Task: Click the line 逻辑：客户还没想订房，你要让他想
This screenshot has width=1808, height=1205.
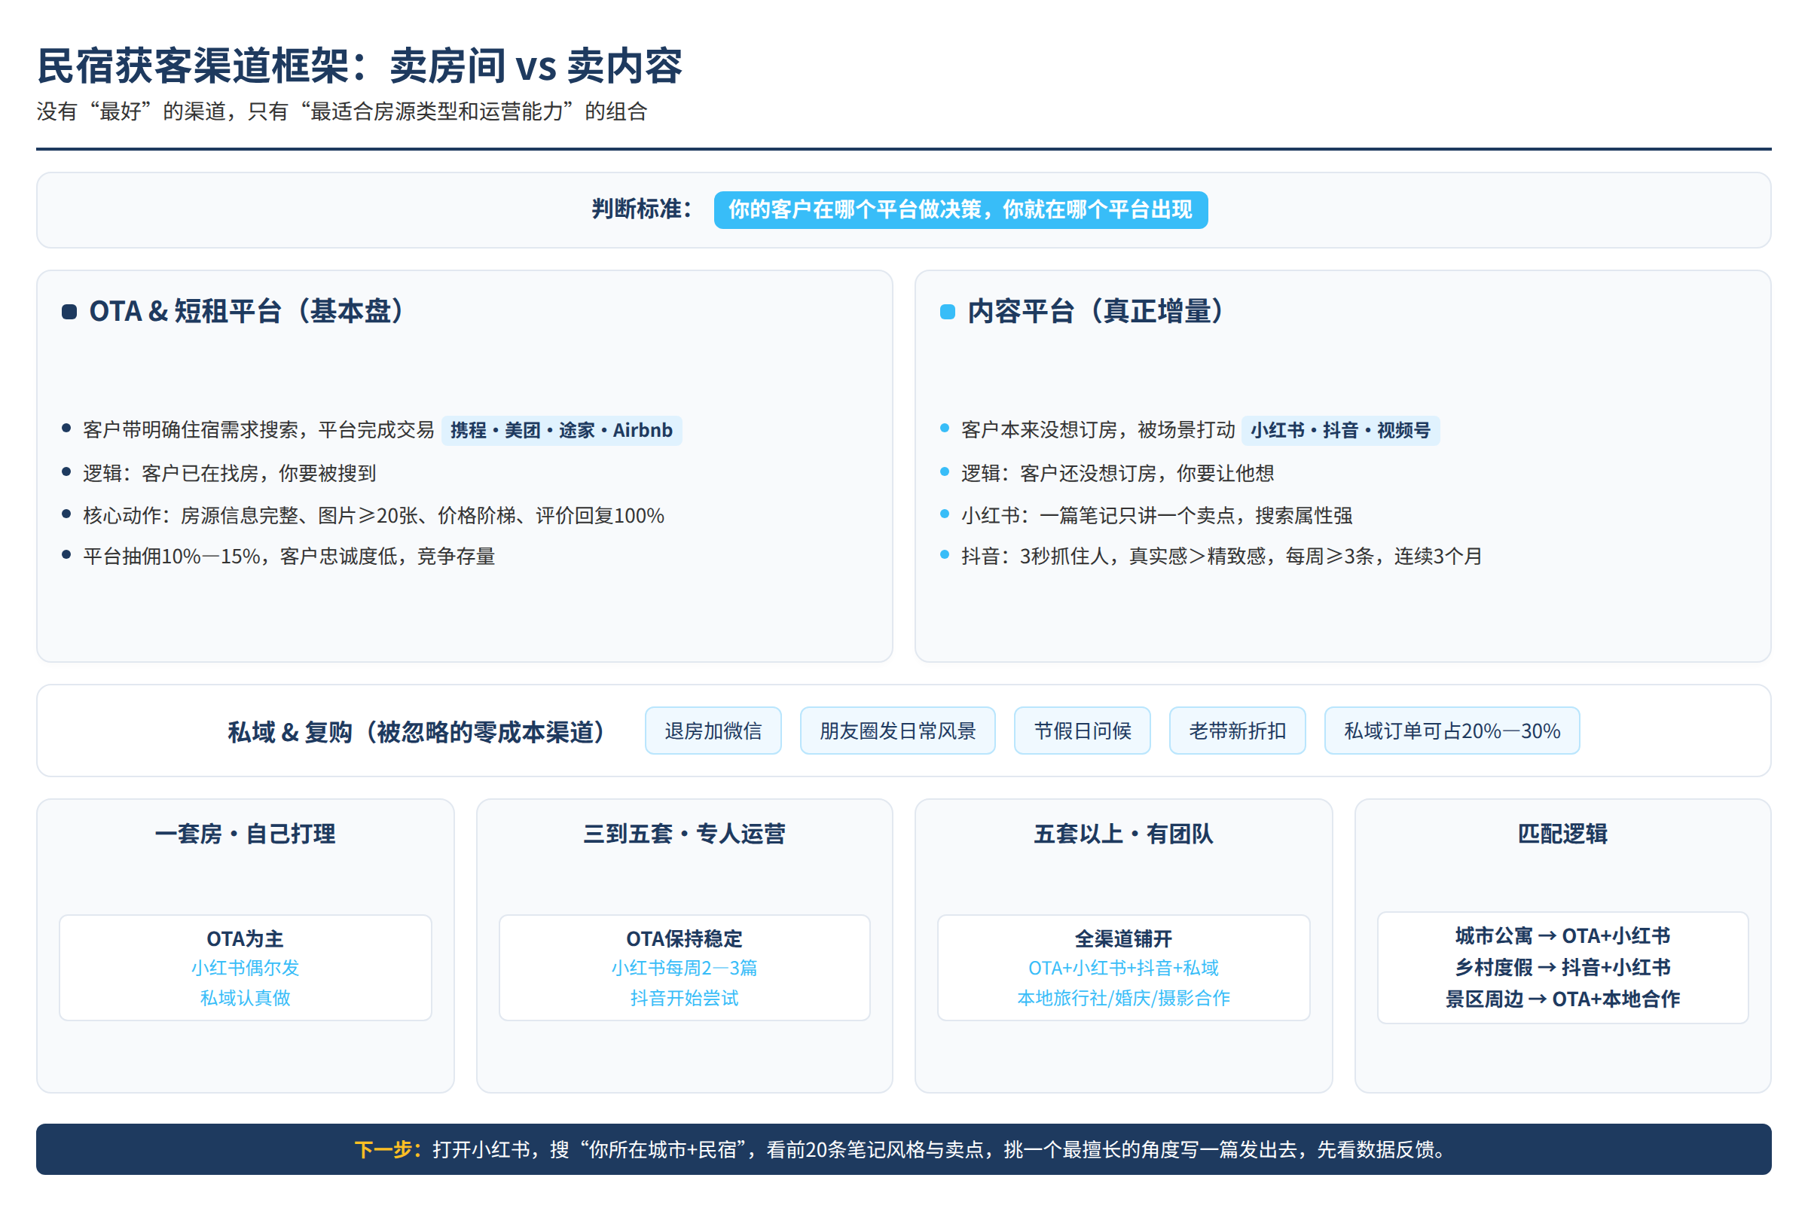Action: click(1118, 473)
